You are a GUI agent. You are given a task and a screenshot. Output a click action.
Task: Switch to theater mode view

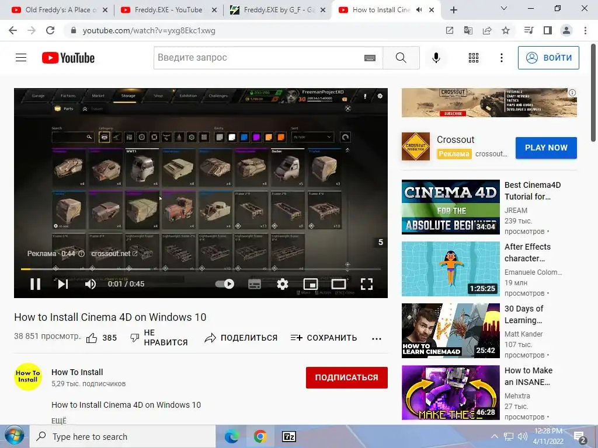click(x=339, y=284)
